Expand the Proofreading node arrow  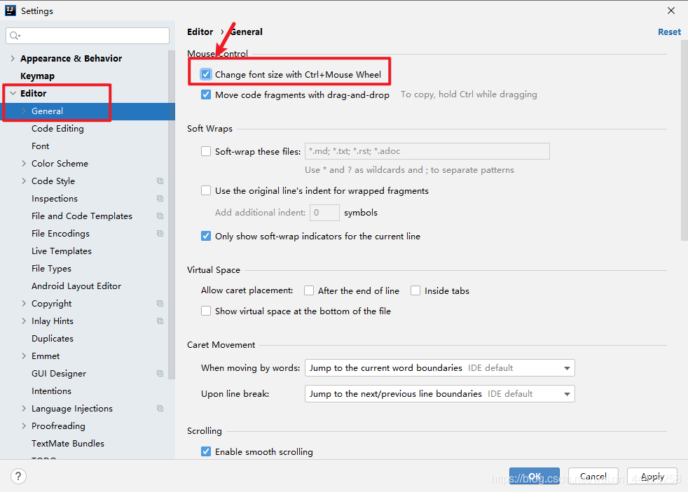point(24,426)
